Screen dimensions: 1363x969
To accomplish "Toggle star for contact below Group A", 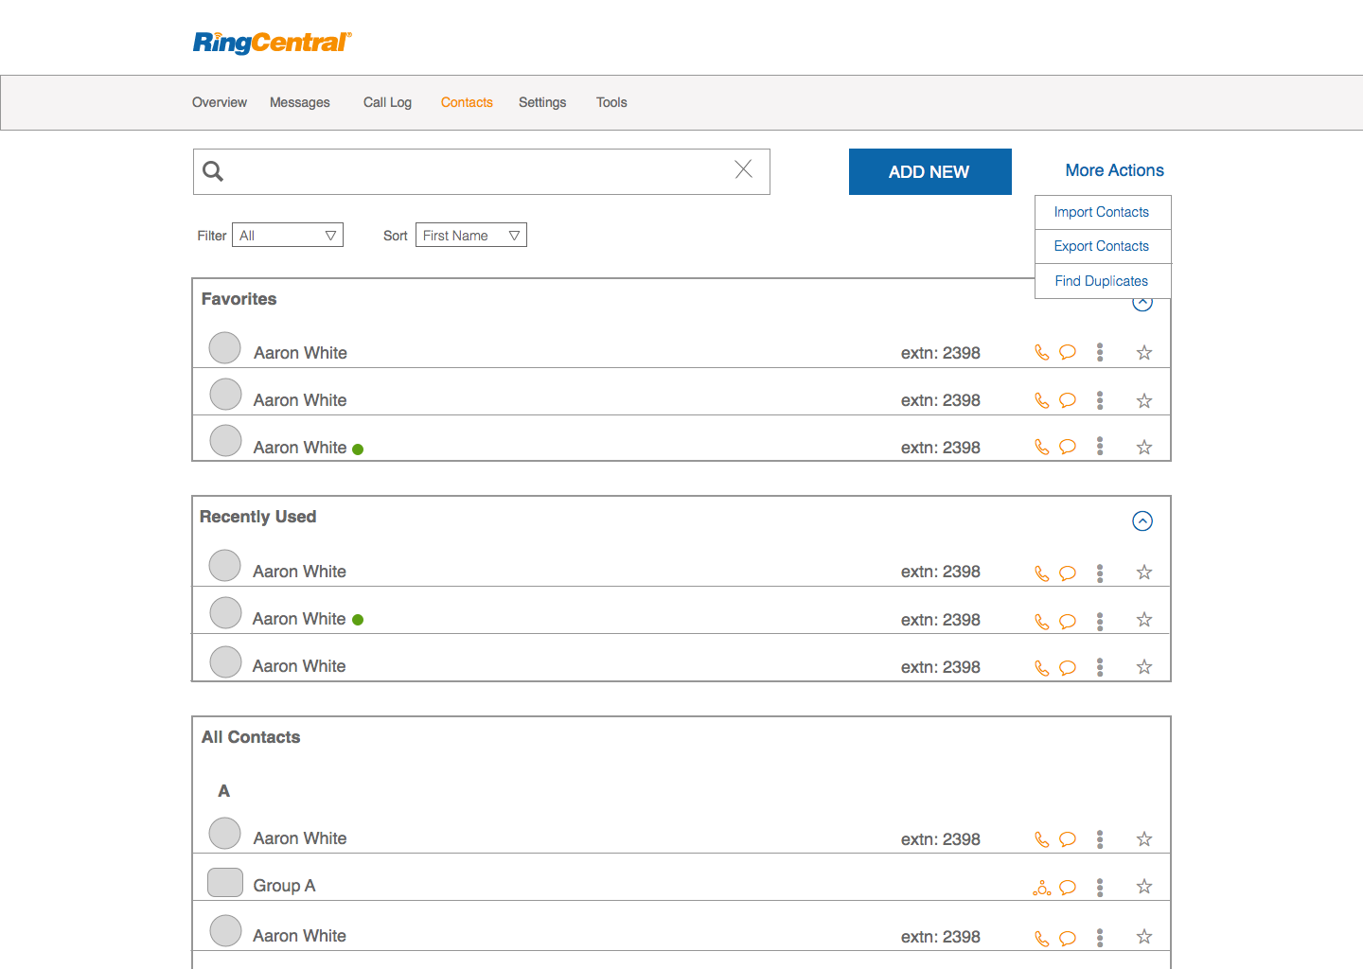I will (1144, 937).
